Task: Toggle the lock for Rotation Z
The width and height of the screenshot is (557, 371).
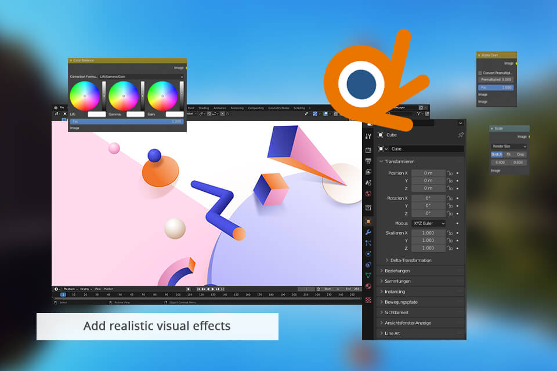Action: pyautogui.click(x=450, y=213)
